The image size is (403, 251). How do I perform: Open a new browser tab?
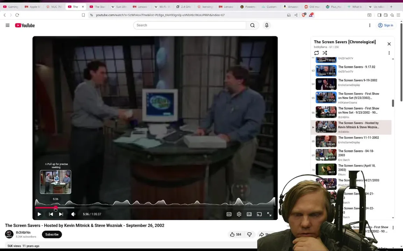coord(391,7)
